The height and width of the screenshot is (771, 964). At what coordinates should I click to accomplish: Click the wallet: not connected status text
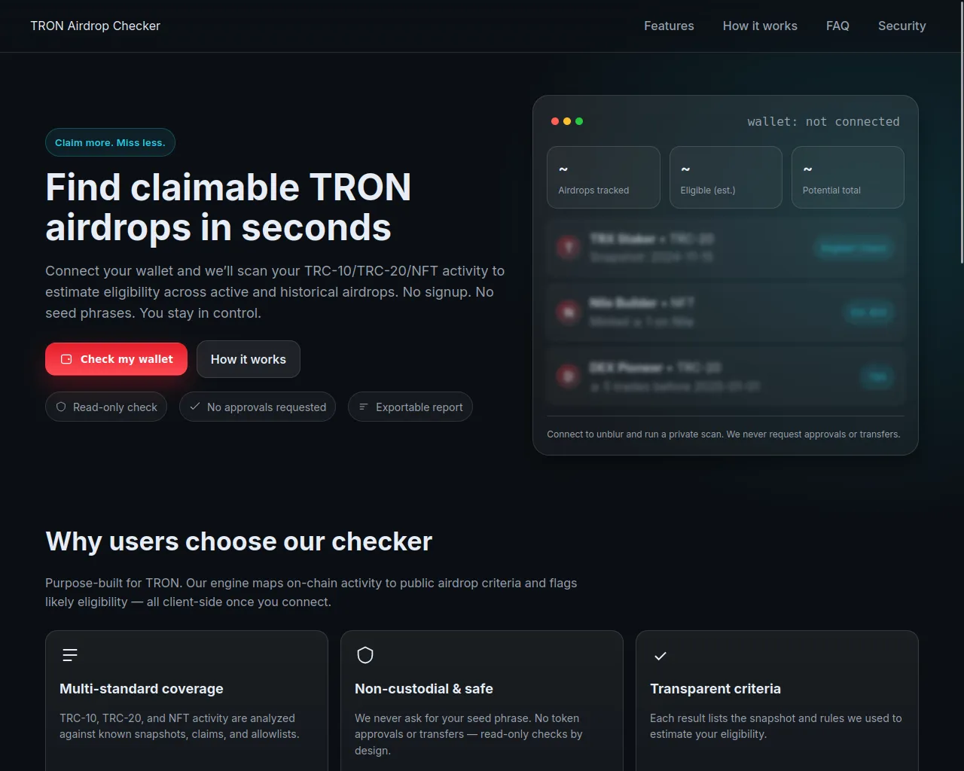pyautogui.click(x=823, y=121)
